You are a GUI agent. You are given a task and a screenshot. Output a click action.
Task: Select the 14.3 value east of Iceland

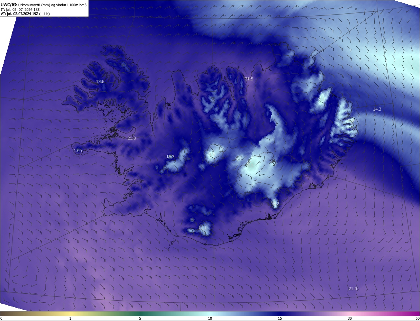coord(377,109)
